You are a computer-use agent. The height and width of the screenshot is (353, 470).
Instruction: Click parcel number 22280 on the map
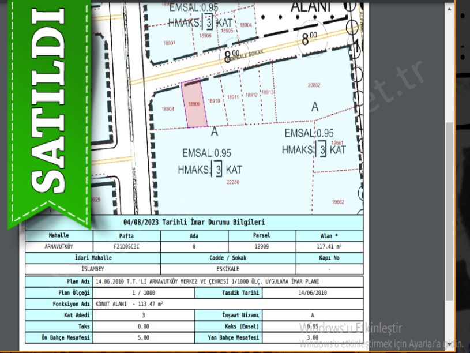[x=233, y=182]
